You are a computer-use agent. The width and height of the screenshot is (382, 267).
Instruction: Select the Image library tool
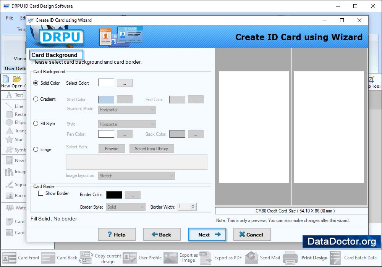16,172
